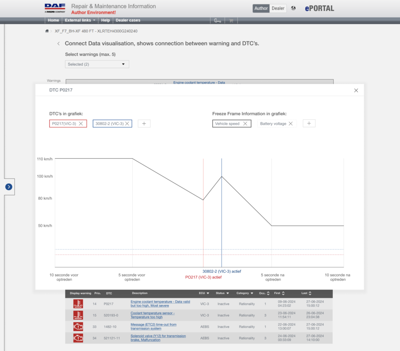Viewport: 400px width, 351px height.
Task: Remove 30802-2 (VIC-3) tag from graph
Action: click(x=127, y=124)
